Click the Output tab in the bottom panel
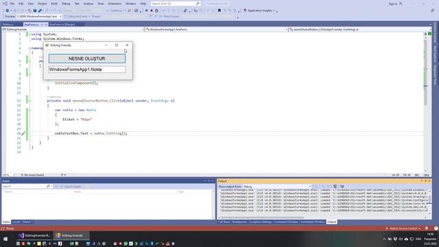The image size is (439, 247). pyautogui.click(x=331, y=222)
